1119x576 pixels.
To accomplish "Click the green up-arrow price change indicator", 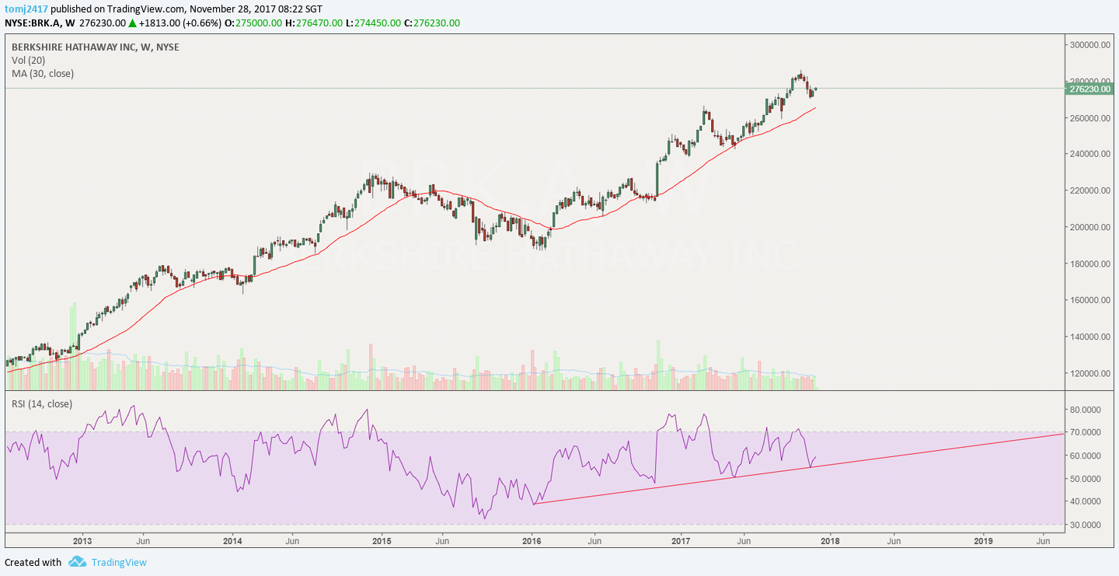I will (x=132, y=23).
